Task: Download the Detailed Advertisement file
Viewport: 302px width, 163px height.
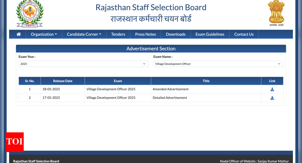Action: pos(272,98)
